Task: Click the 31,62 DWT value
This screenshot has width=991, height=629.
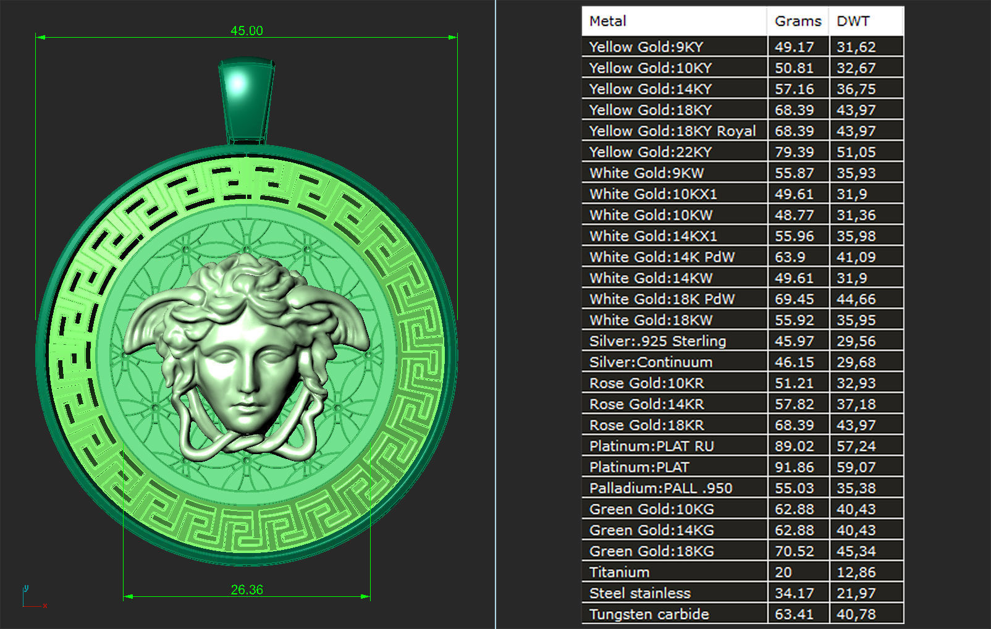Action: (856, 47)
